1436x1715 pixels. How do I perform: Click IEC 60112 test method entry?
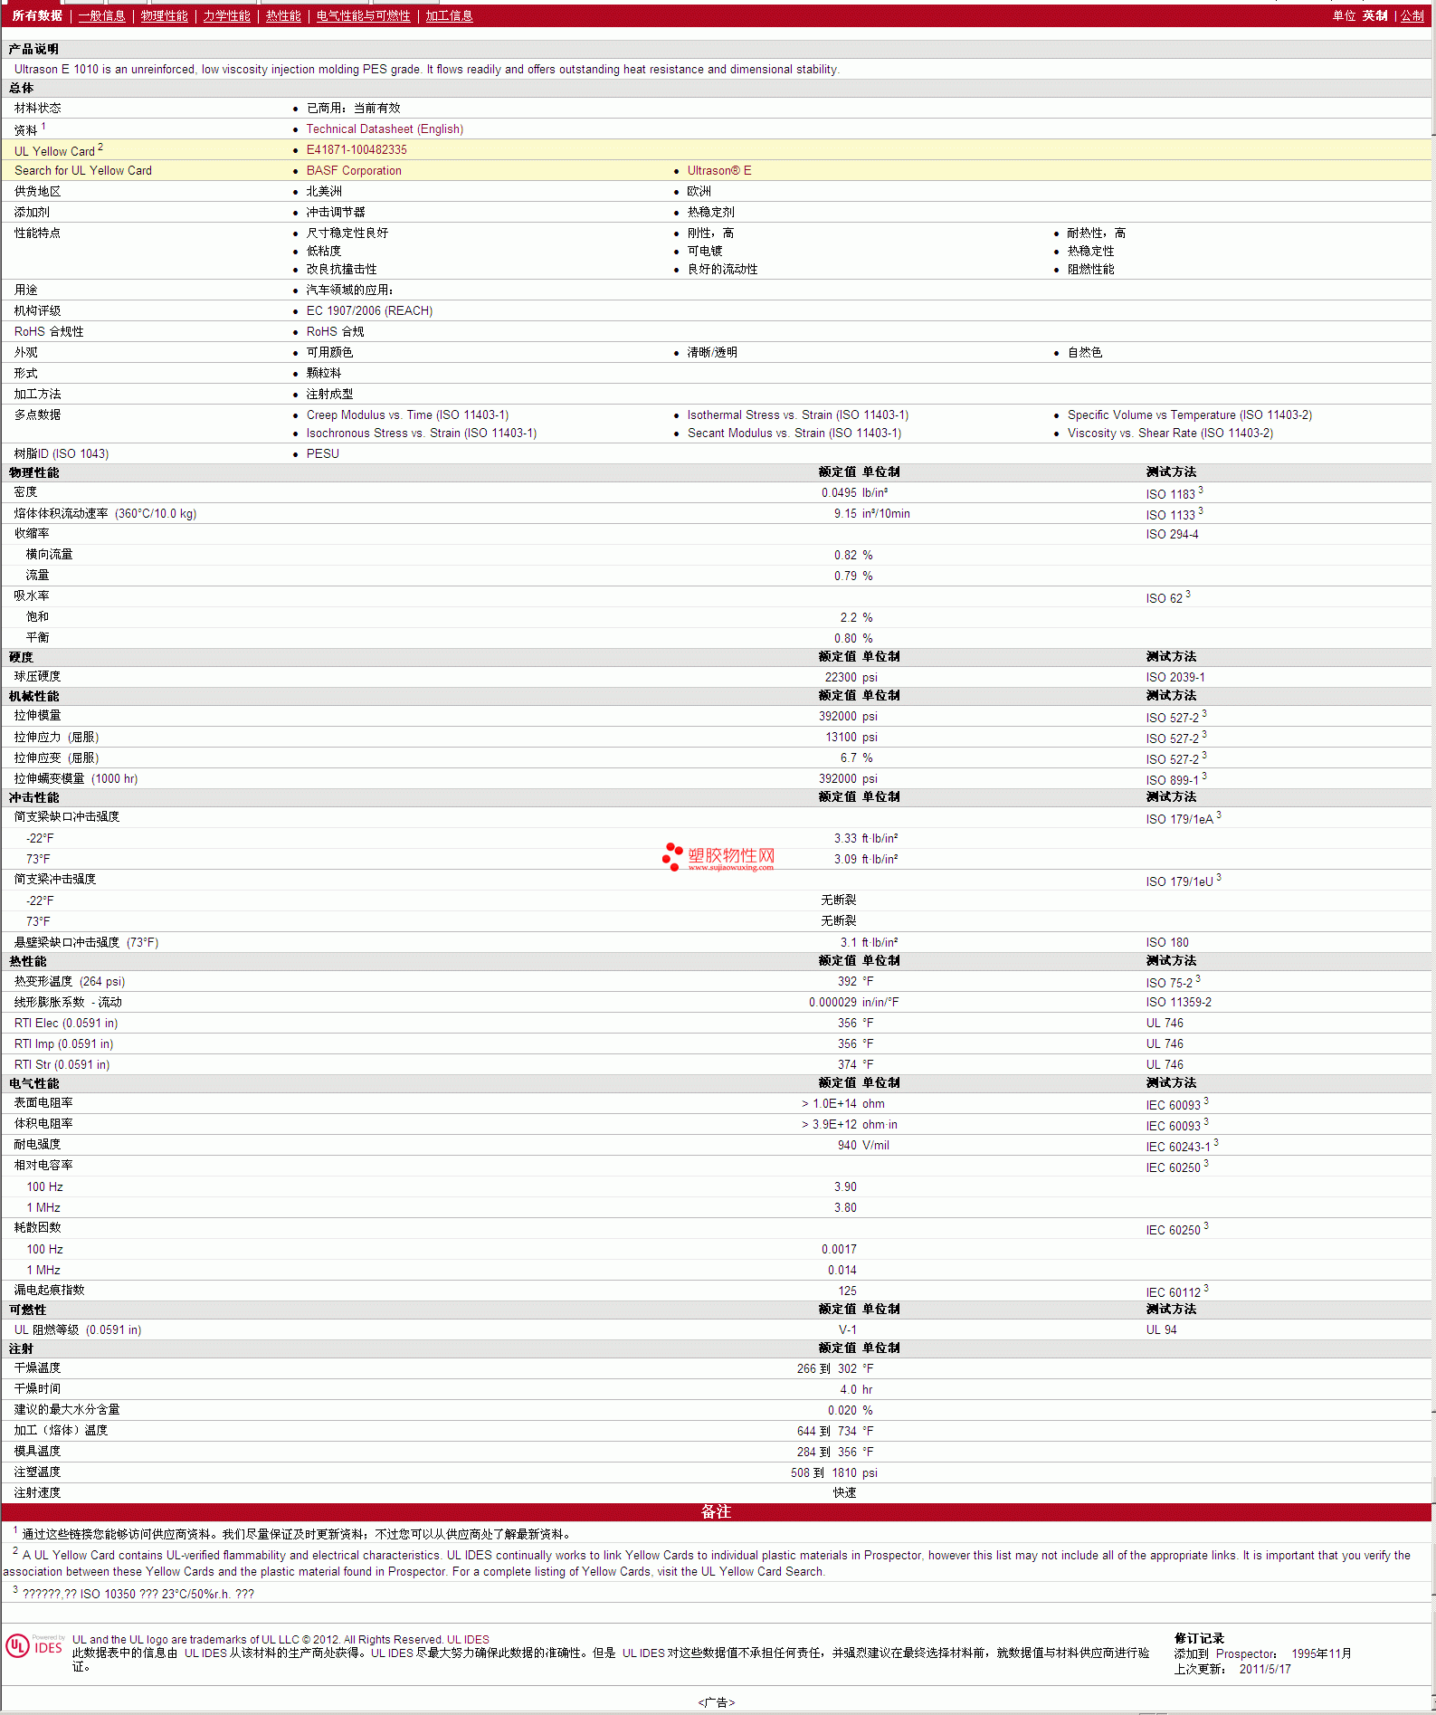[x=1177, y=1291]
